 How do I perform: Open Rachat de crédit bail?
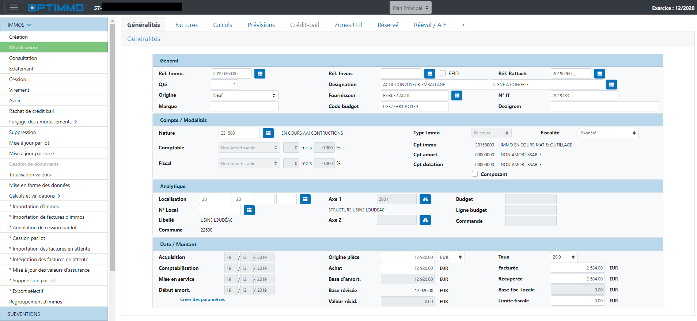pos(54,111)
